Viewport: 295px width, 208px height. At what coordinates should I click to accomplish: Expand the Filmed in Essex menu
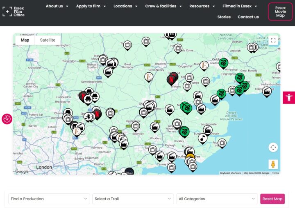[240, 6]
